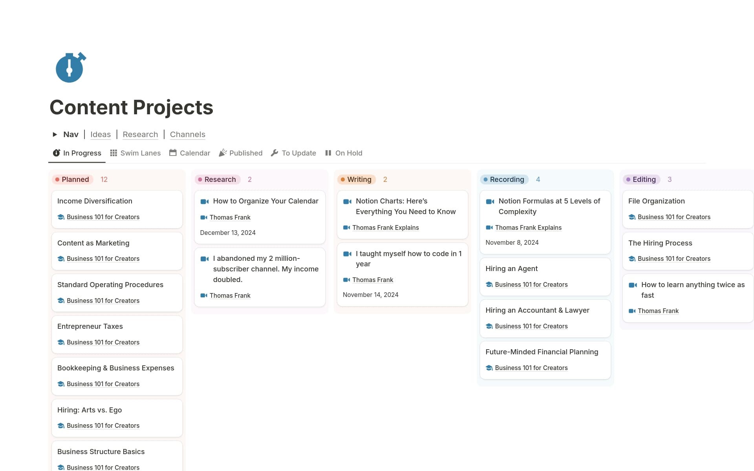Open the Ideas link
Image resolution: width=754 pixels, height=471 pixels.
(x=101, y=134)
